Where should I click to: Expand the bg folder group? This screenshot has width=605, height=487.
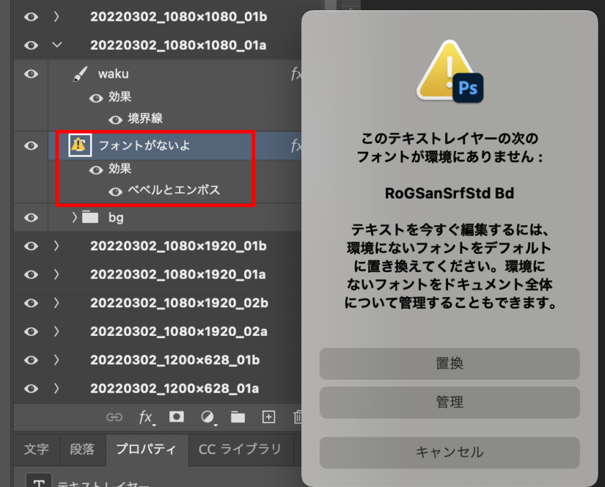click(x=74, y=217)
